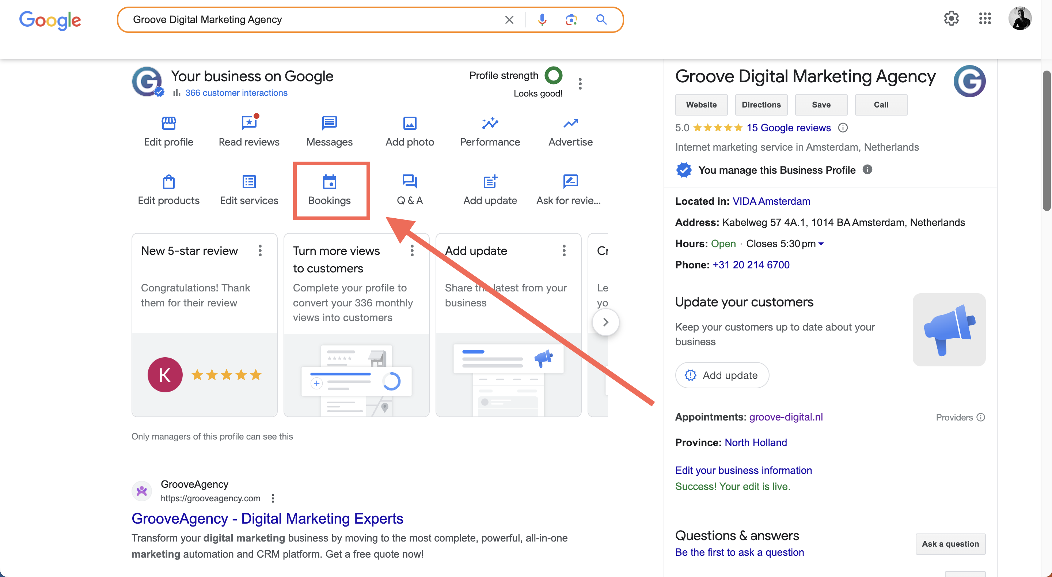Open groove-digital.nl appointments link
Screen dimensions: 1052x577
(x=786, y=417)
